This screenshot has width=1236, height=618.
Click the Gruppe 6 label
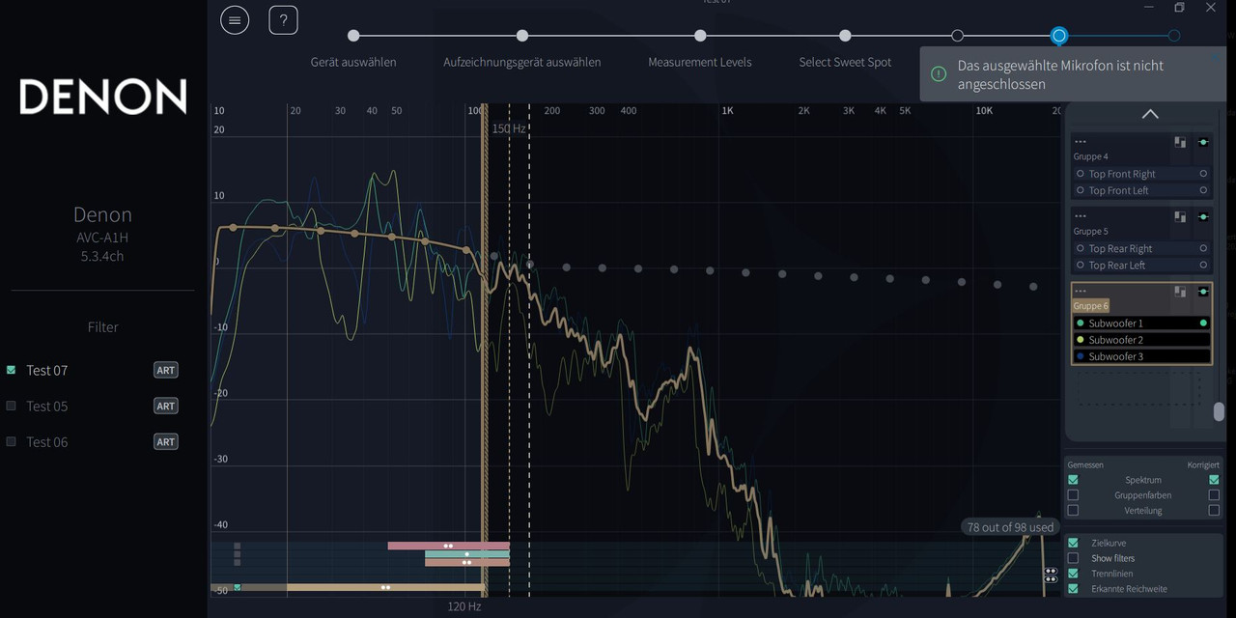pyautogui.click(x=1091, y=306)
